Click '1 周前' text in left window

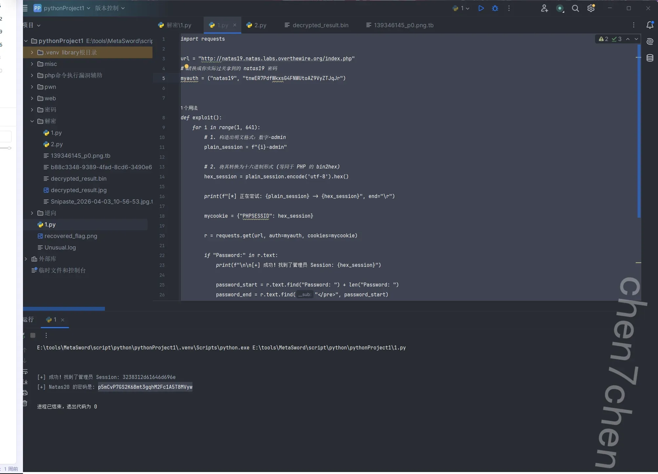[11, 469]
